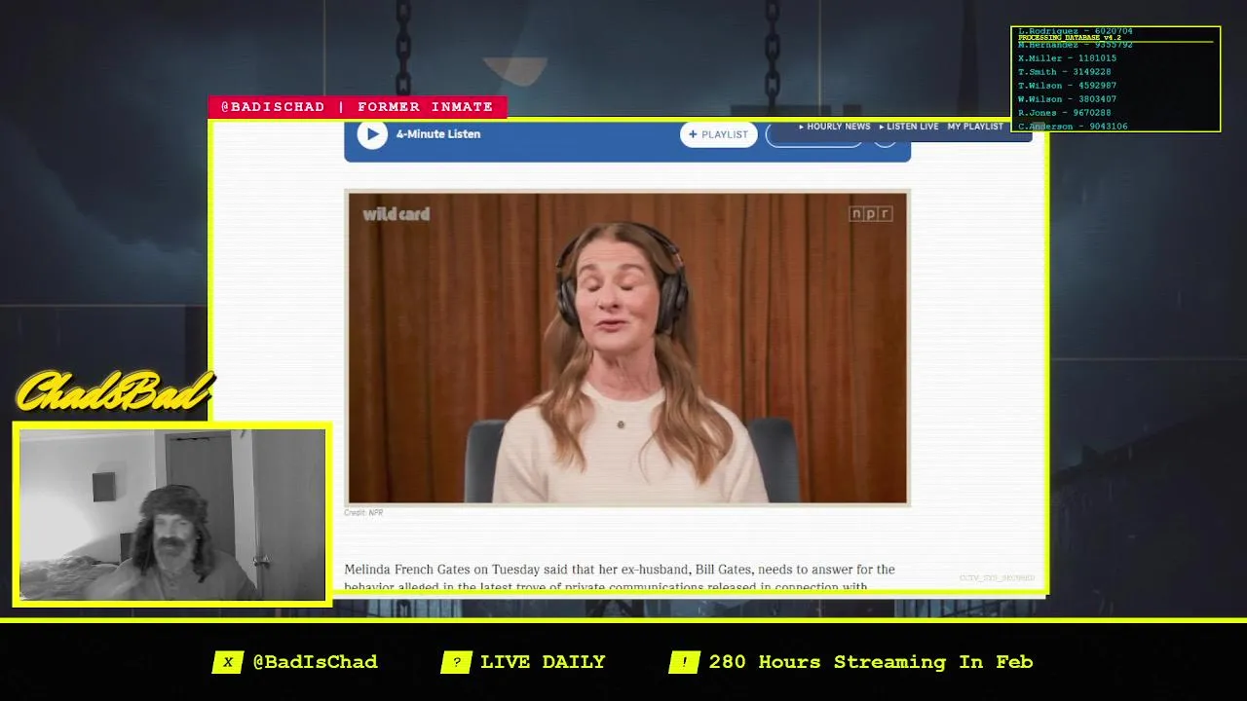Click the 'W.Wilson - 3803407' database entry
The width and height of the screenshot is (1247, 701).
point(1067,99)
